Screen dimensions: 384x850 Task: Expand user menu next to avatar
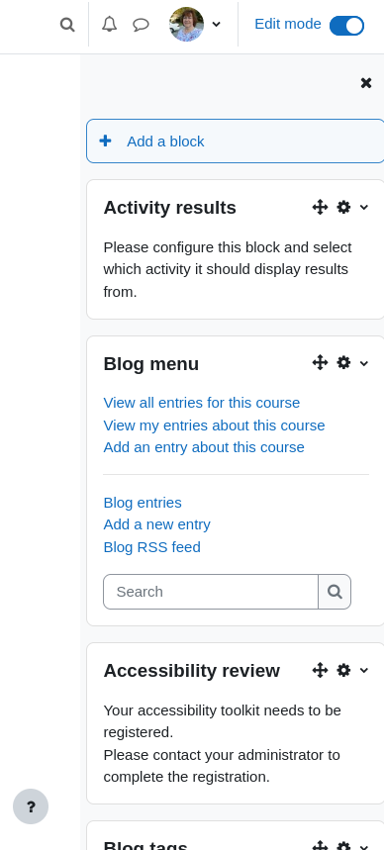217,25
